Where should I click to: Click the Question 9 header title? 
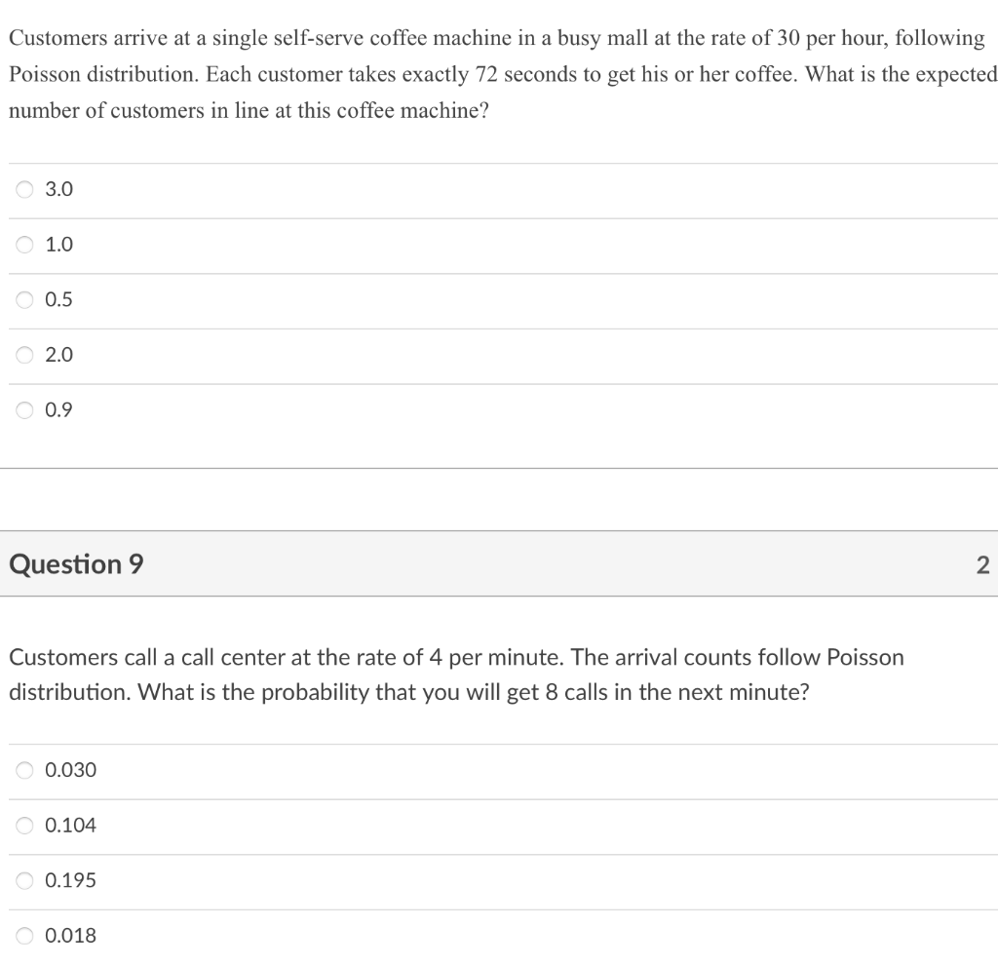(76, 564)
